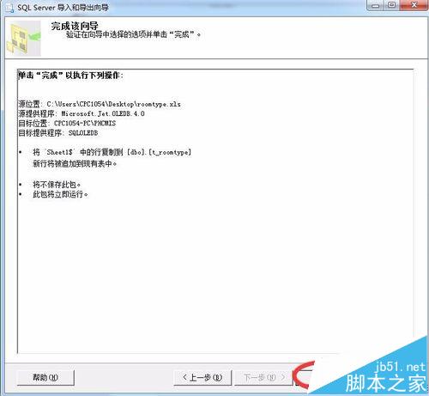This screenshot has width=429, height=396.
Task: Click the 验证在向导中选择的选项 subtitle text
Action: pos(134,34)
